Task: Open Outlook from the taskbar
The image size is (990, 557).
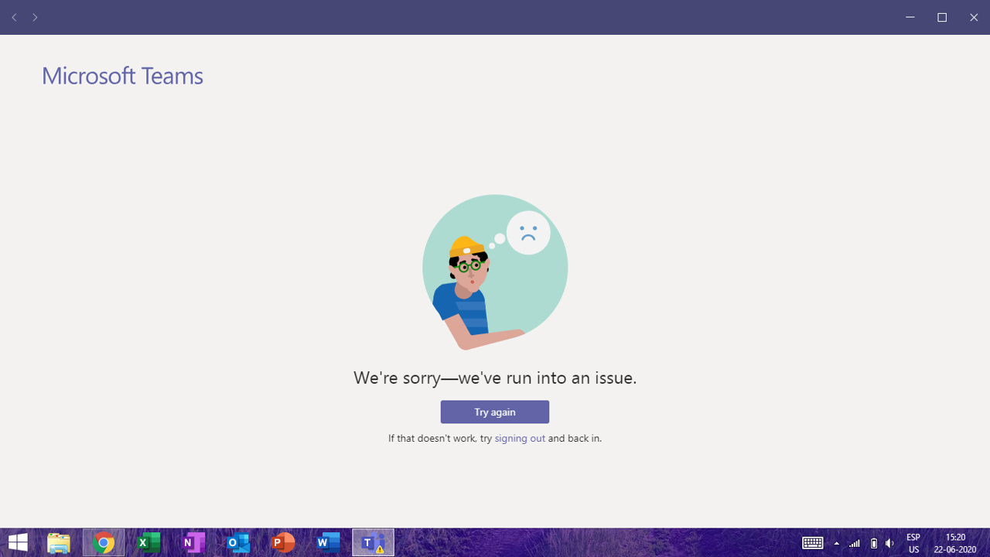Action: [x=238, y=542]
